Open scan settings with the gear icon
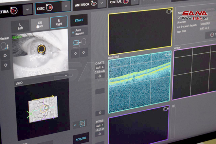The width and height of the screenshot is (216, 144). (x=212, y=35)
